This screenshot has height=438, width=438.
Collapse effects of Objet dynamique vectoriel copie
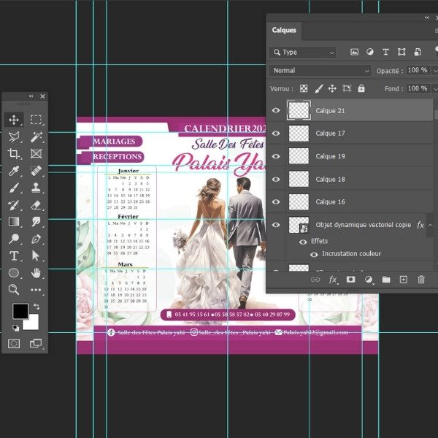[431, 225]
